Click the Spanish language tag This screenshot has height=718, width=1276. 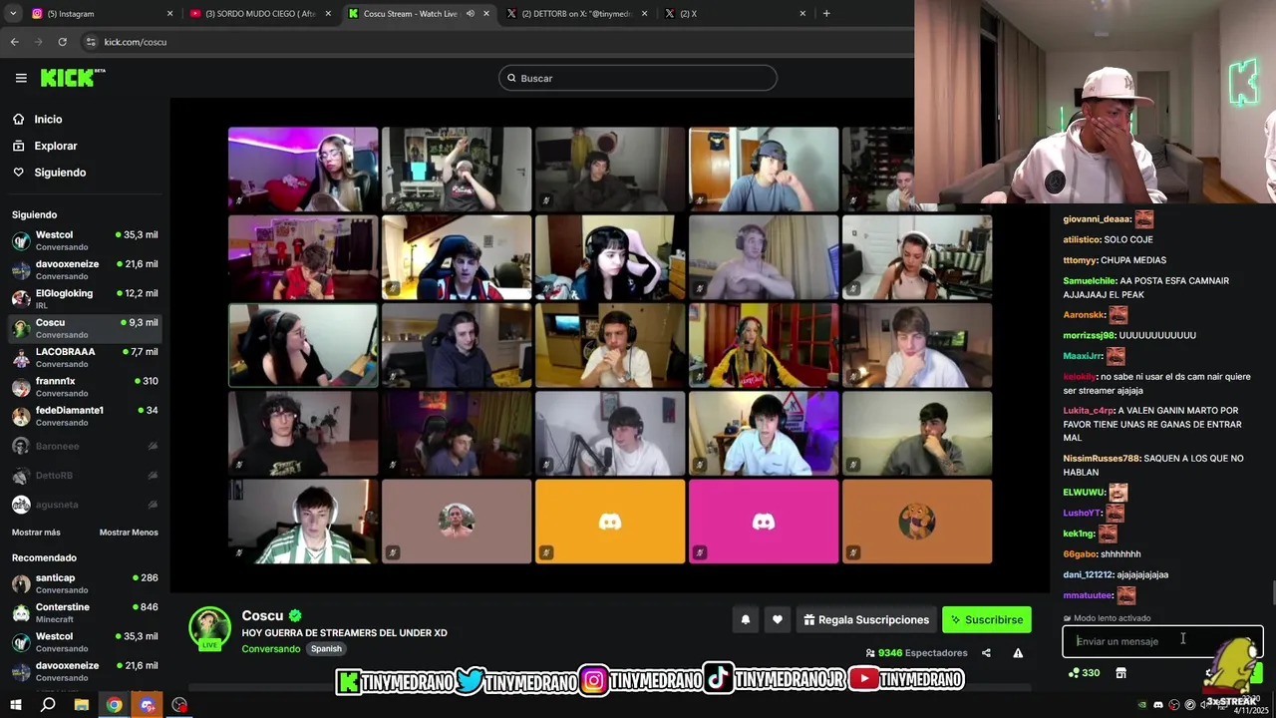click(x=326, y=649)
